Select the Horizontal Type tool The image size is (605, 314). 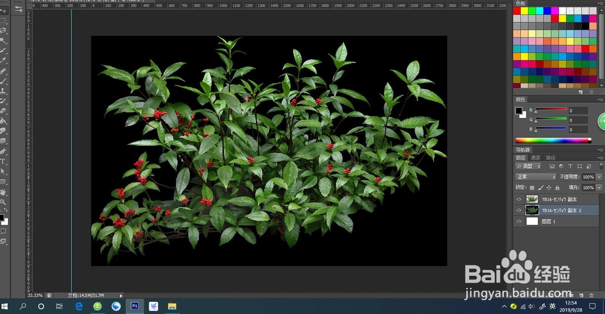pyautogui.click(x=3, y=162)
